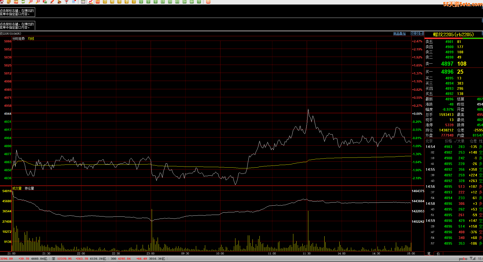Viewport: 483px width, 262px height.
Task: Go to the previous contract with left arrow
Action: point(413,33)
